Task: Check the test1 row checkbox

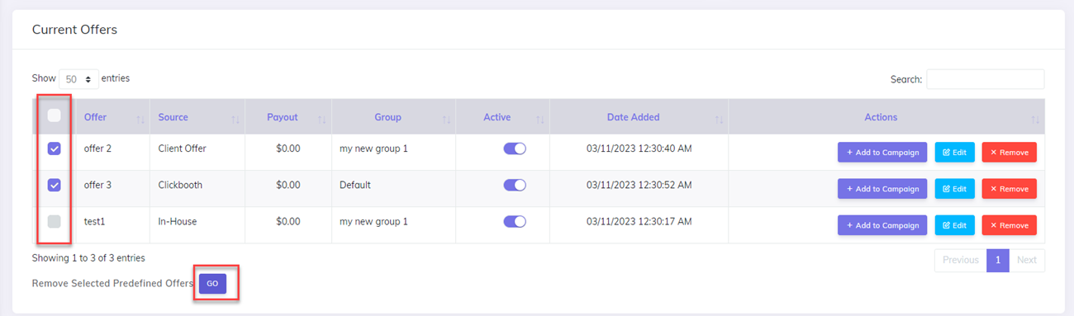Action: [x=54, y=221]
